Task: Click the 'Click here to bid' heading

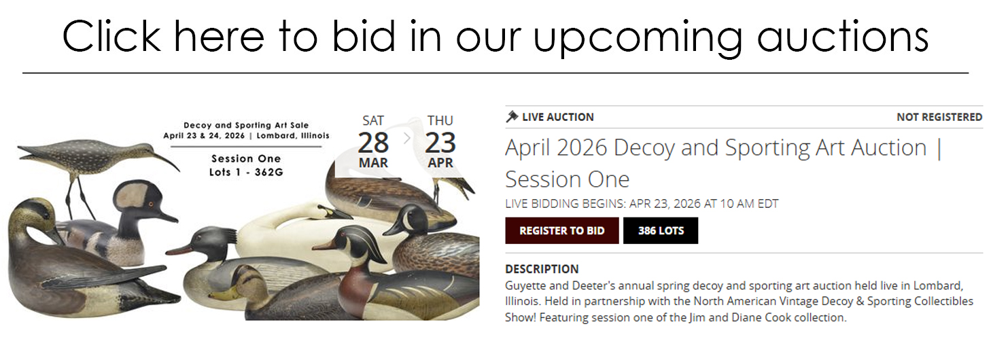Action: [495, 36]
